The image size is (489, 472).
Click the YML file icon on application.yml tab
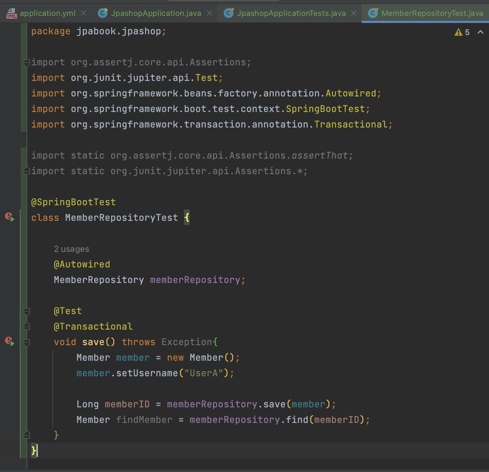pos(11,13)
